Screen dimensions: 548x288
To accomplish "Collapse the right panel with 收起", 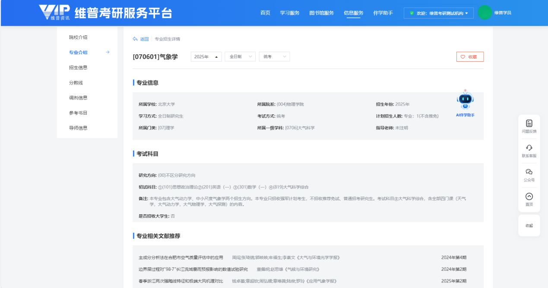I will pos(529,225).
